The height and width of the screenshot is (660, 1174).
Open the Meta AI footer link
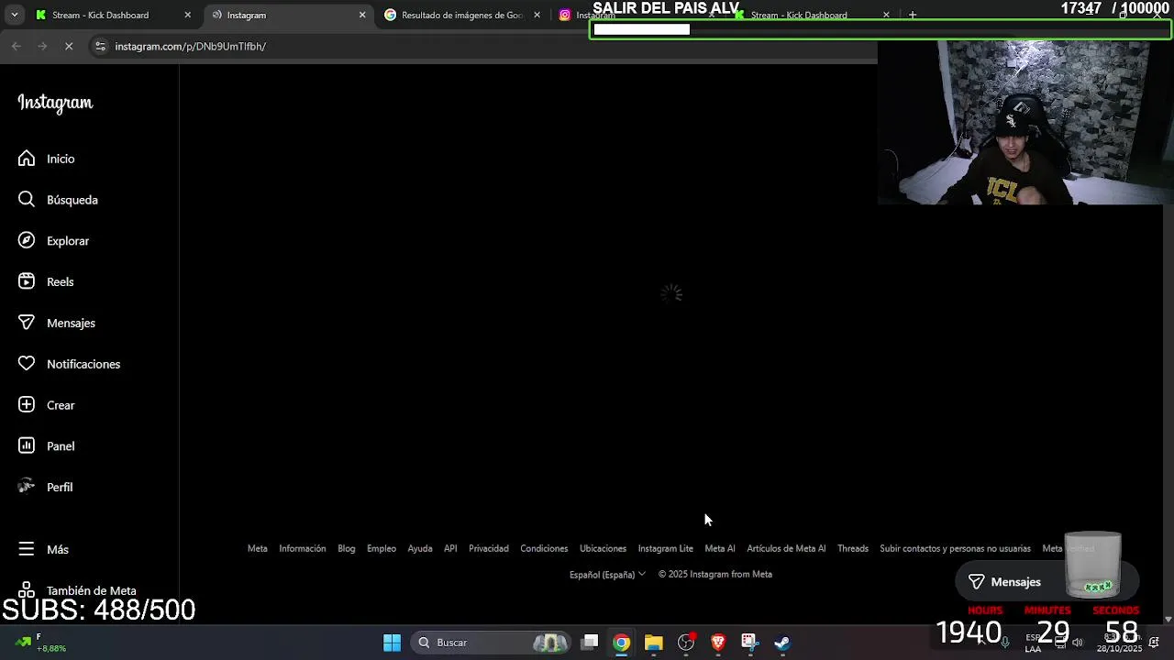click(x=720, y=549)
